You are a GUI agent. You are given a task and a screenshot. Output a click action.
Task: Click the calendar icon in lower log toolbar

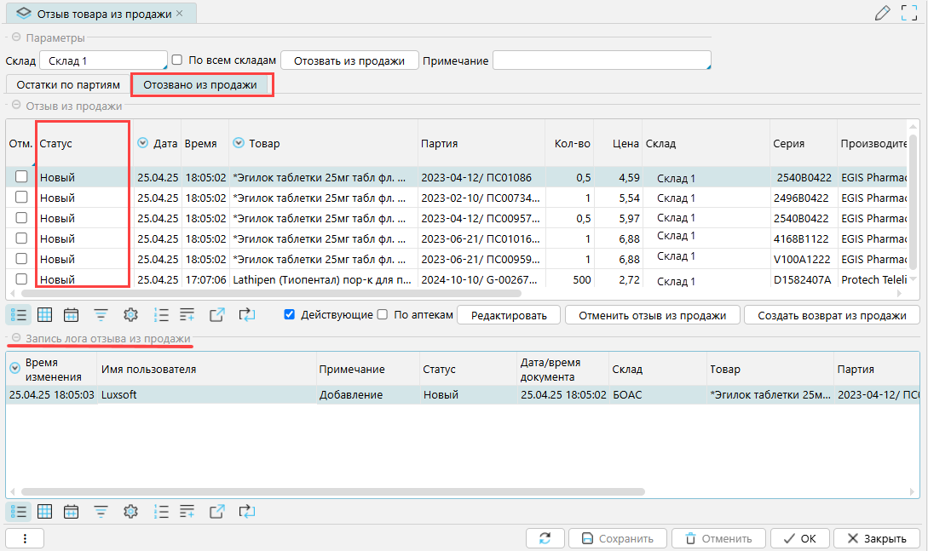coord(72,511)
